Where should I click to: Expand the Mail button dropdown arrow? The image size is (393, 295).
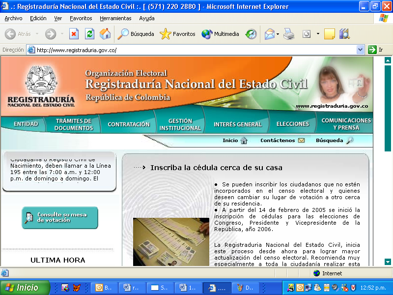(x=278, y=34)
